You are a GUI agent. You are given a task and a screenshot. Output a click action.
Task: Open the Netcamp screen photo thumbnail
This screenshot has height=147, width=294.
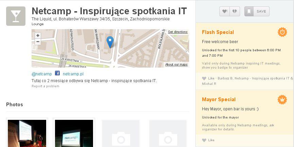click(74, 133)
